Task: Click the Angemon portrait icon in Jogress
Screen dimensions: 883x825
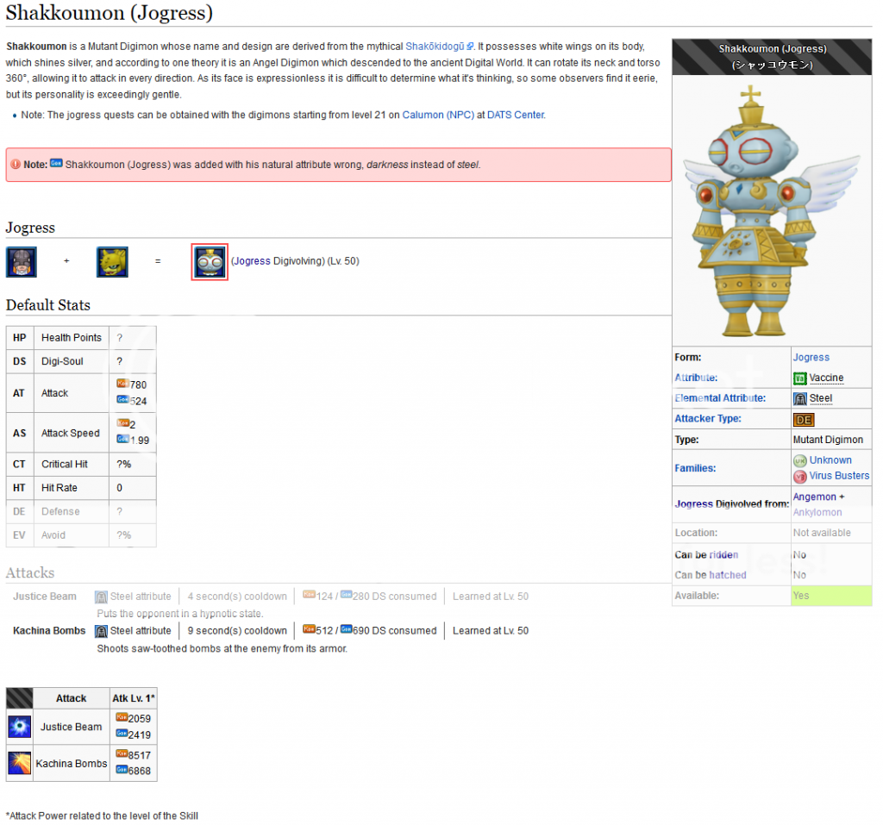Action: (22, 262)
